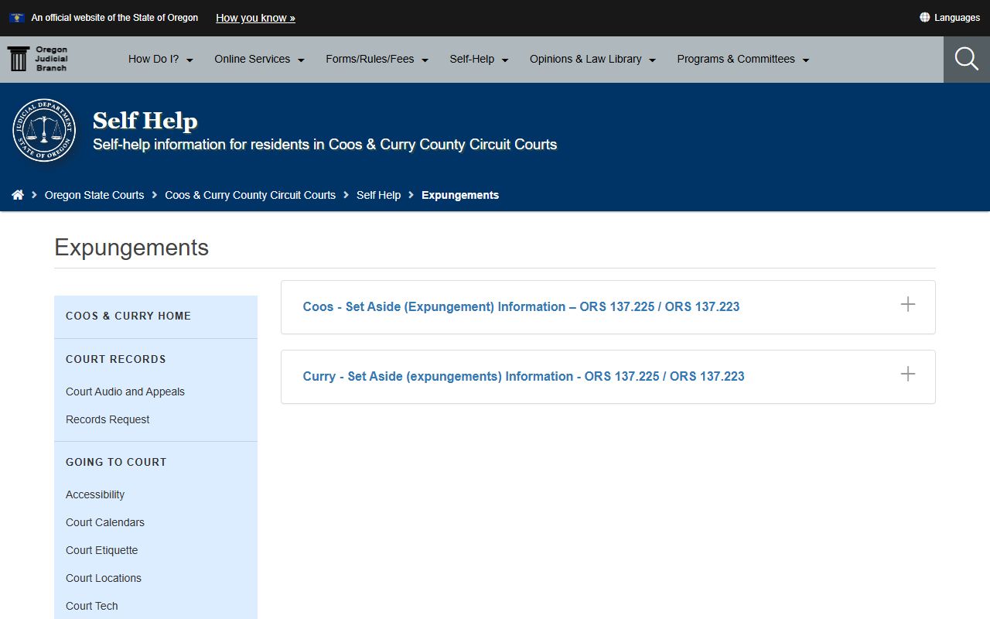Open Accessibility sidebar link
Viewport: 990px width, 619px height.
[x=95, y=494]
